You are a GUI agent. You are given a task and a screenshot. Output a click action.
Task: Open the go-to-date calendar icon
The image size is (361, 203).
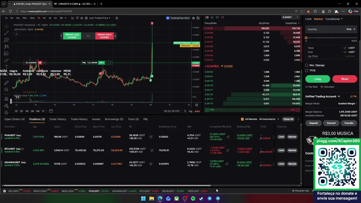(51, 111)
